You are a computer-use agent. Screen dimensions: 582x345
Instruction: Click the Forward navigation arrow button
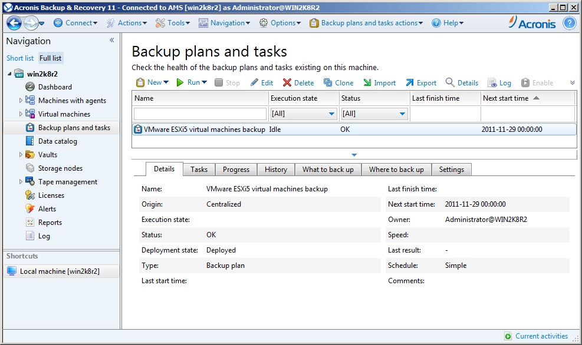click(x=31, y=23)
